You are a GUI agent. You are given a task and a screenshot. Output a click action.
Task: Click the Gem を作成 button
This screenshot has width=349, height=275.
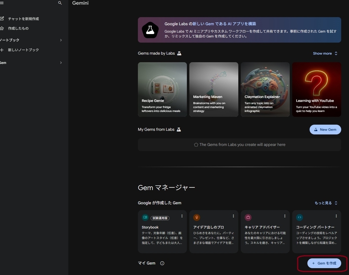click(x=324, y=263)
